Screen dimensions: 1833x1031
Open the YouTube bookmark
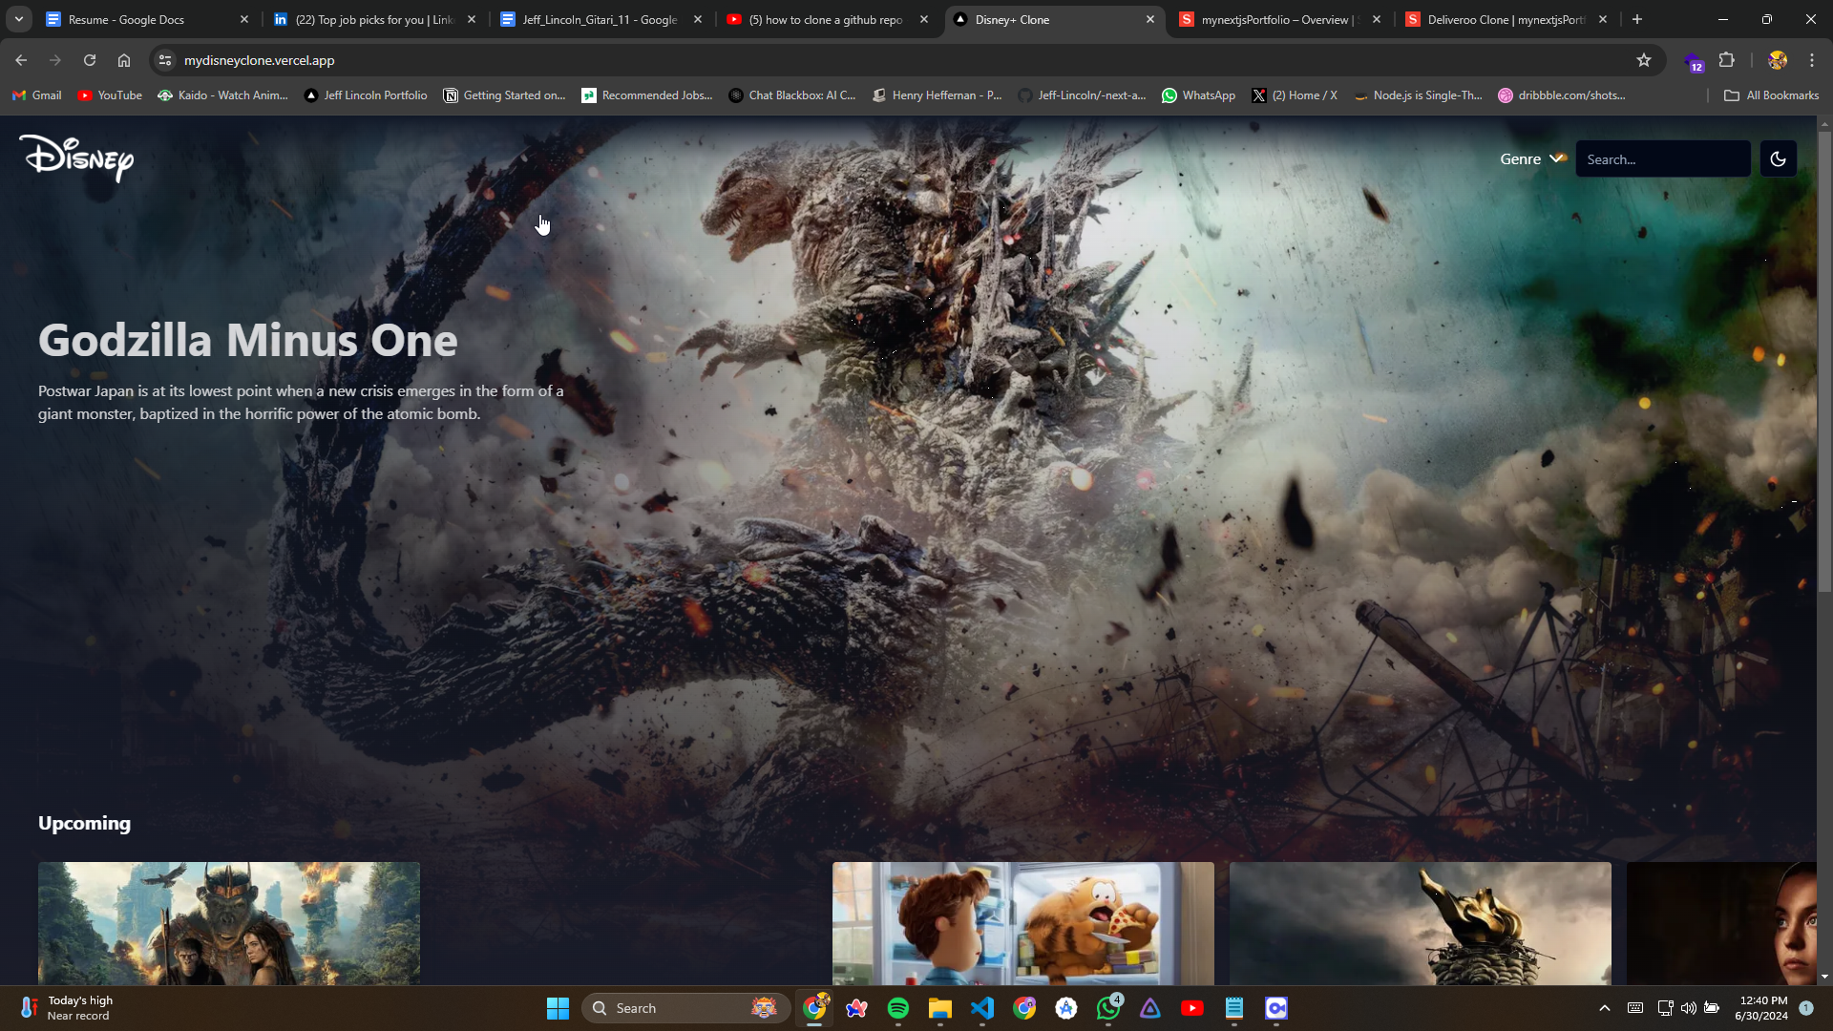point(110,95)
